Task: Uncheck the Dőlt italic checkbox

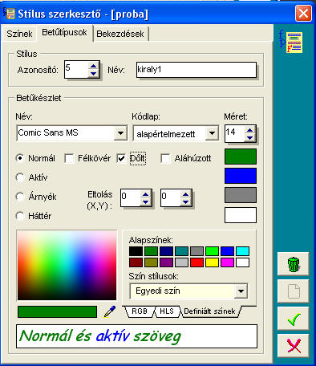Action: pyautogui.click(x=121, y=158)
